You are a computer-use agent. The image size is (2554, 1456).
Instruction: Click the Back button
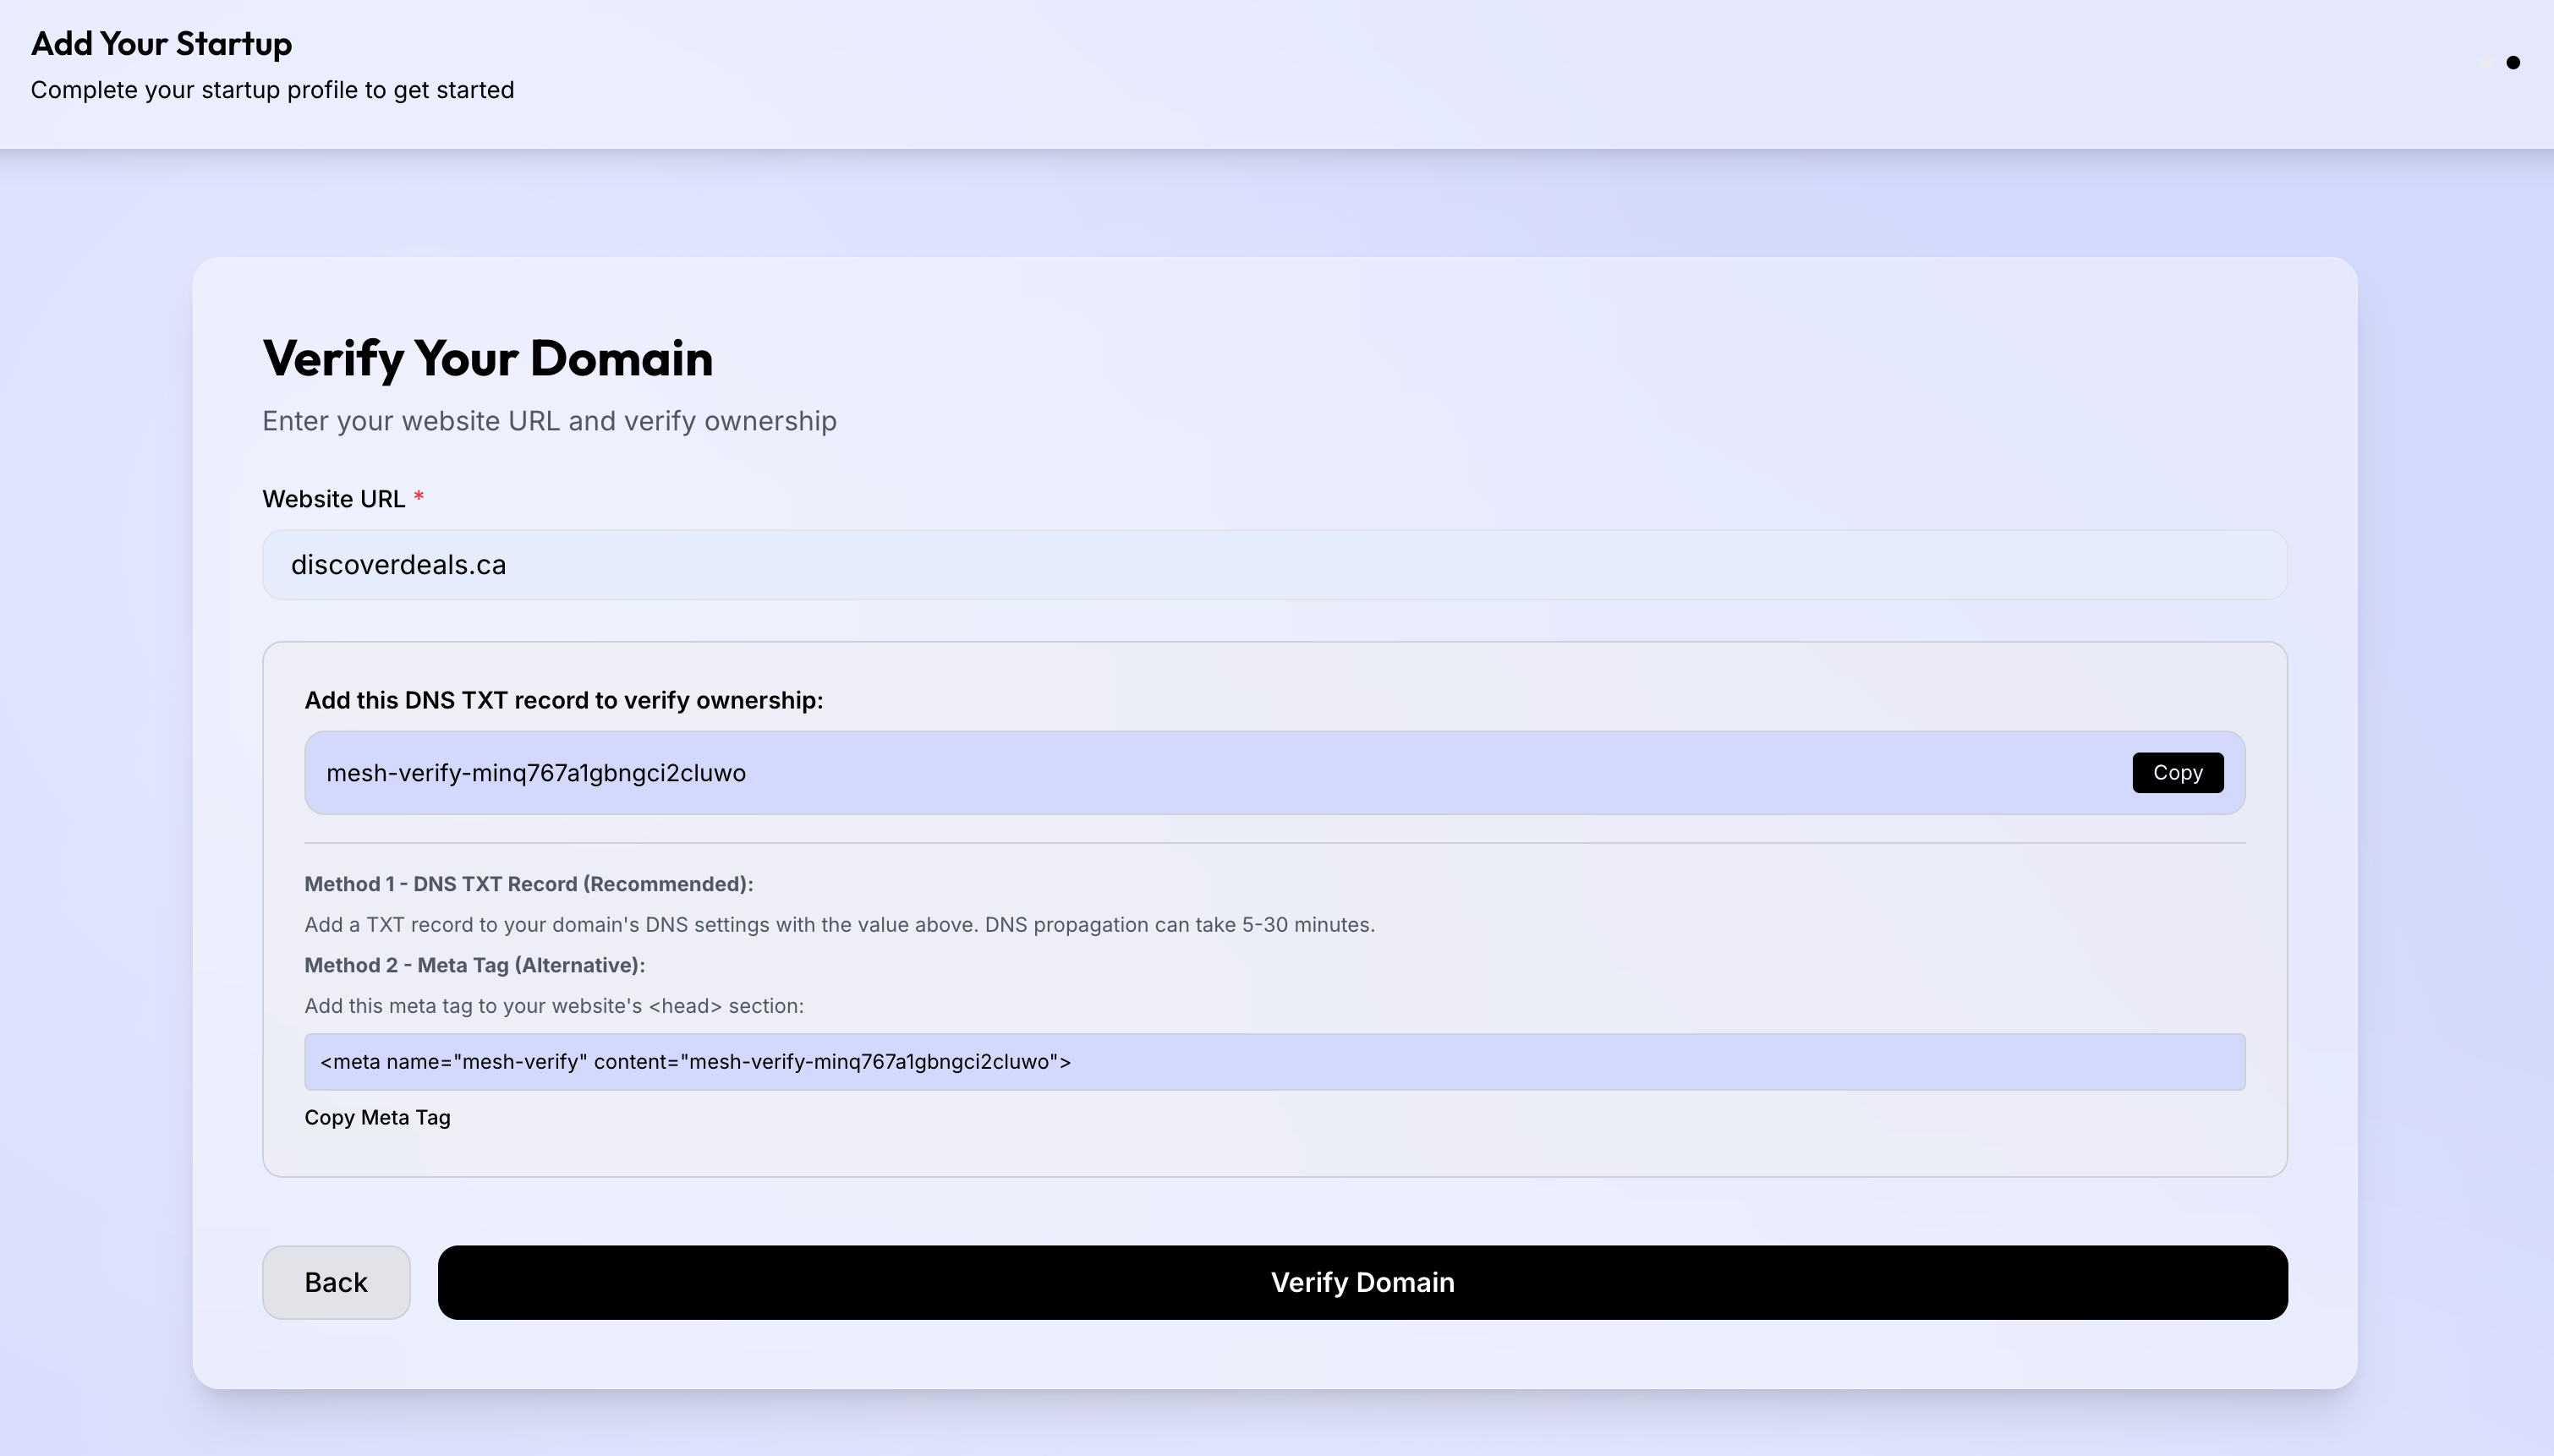(335, 1281)
